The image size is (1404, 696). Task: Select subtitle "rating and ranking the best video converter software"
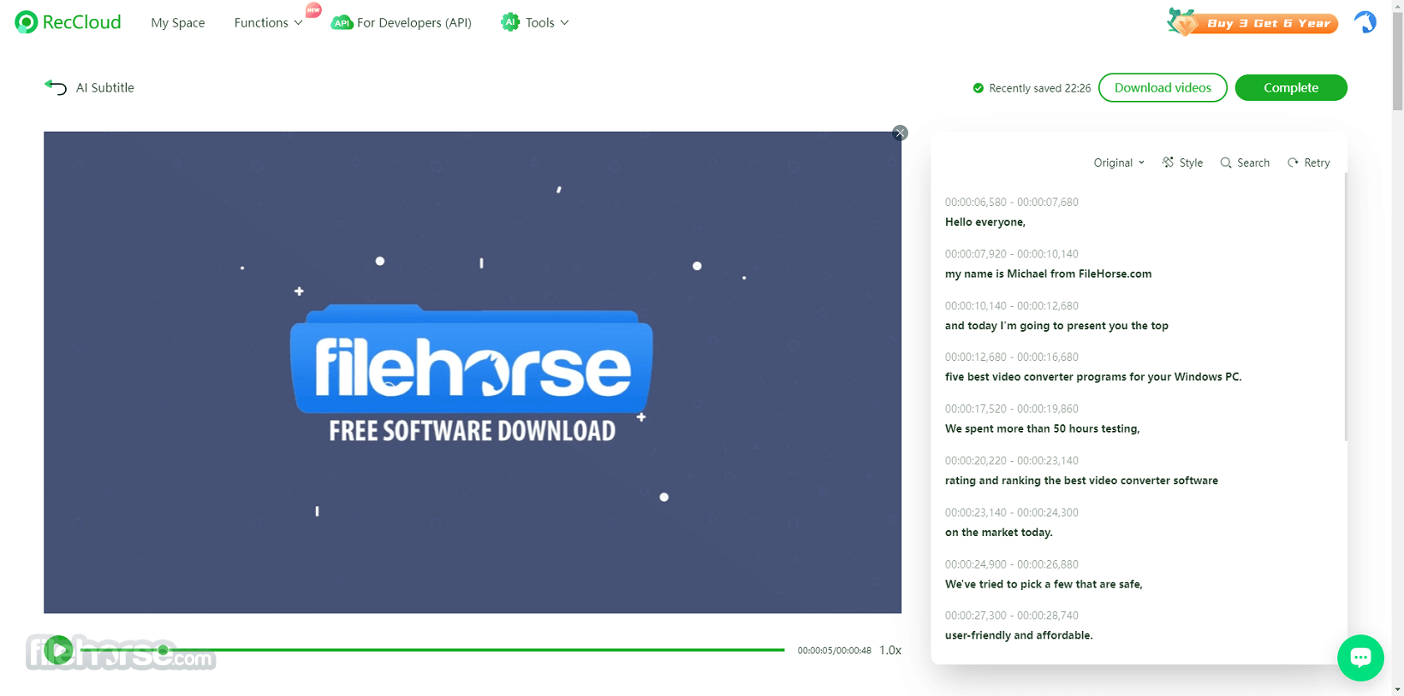click(x=1081, y=481)
